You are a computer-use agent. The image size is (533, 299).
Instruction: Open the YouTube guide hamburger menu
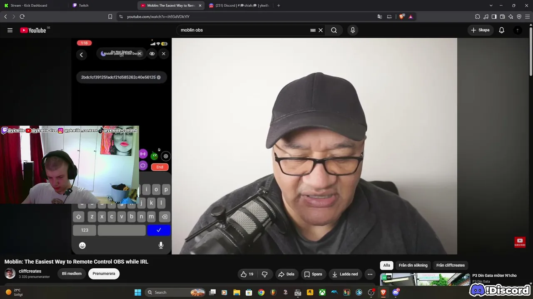click(10, 30)
